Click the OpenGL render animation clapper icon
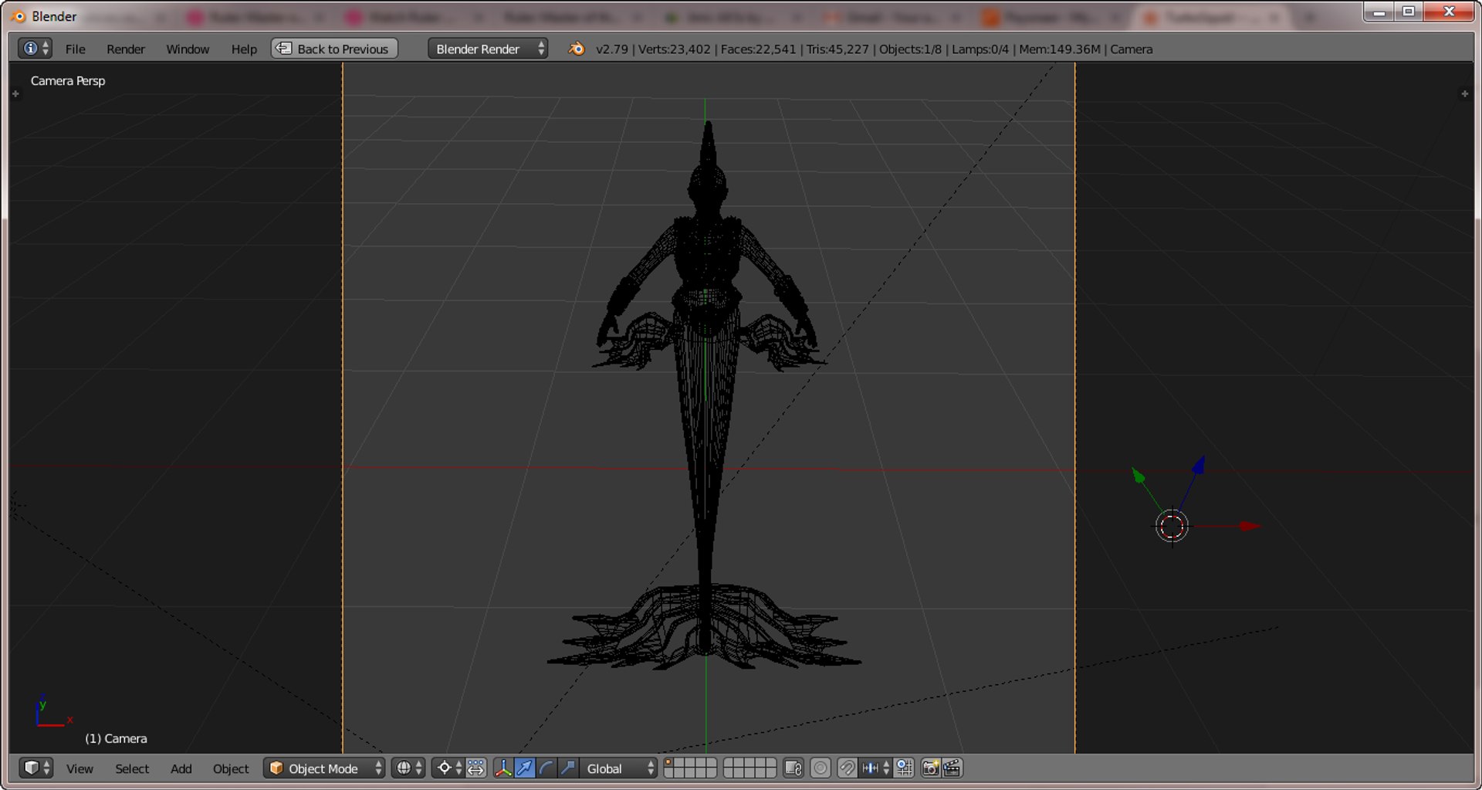The width and height of the screenshot is (1482, 790). [952, 768]
